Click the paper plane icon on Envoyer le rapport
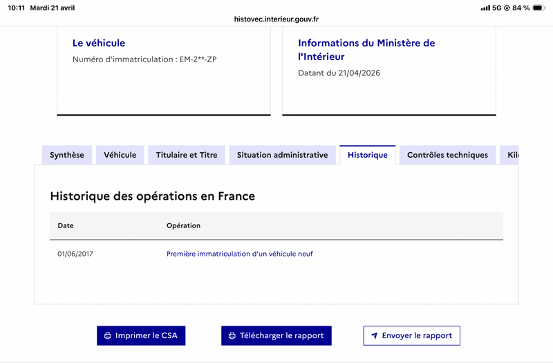 tap(375, 335)
